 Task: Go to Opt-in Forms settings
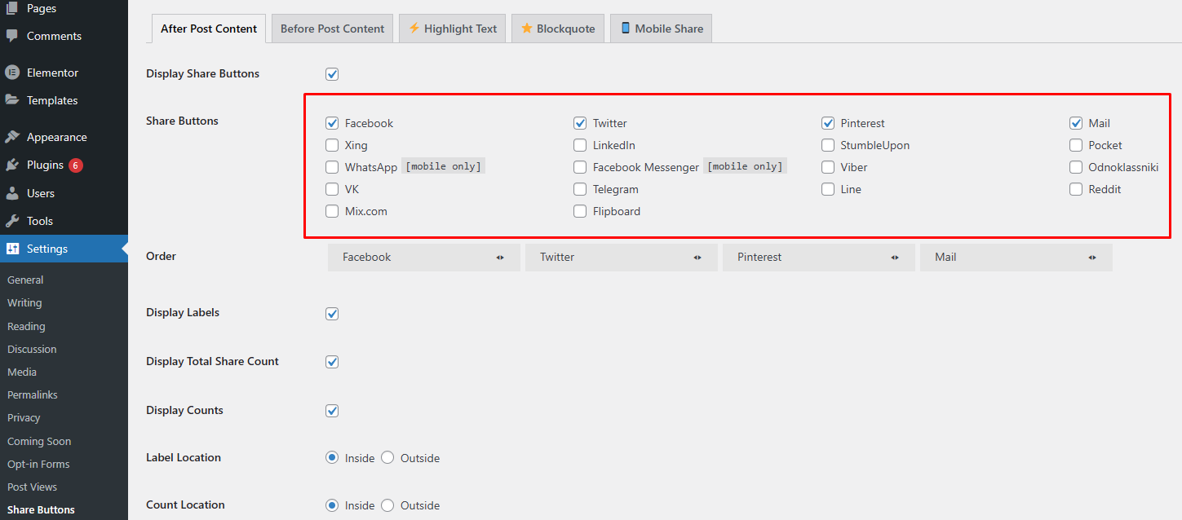(38, 464)
